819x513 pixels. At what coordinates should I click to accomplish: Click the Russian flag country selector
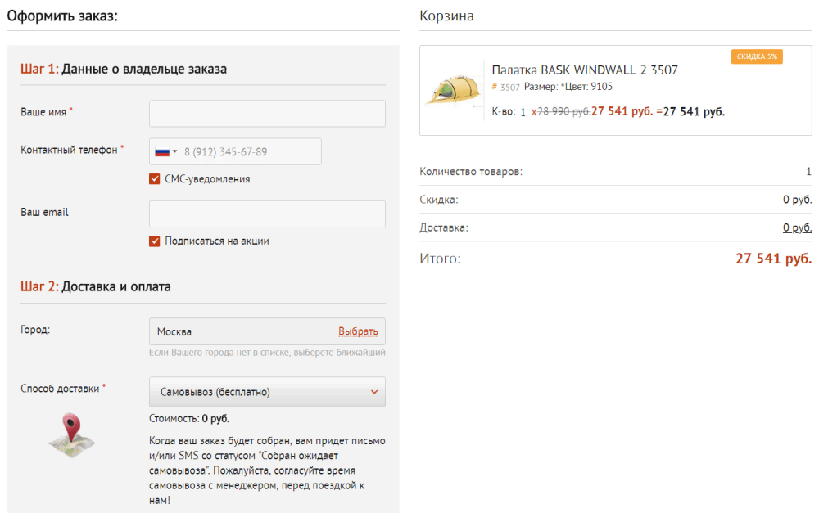pyautogui.click(x=165, y=152)
